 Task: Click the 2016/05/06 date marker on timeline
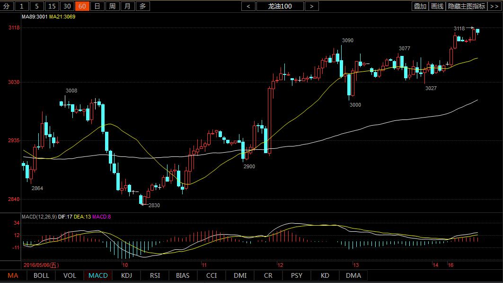coord(40,265)
